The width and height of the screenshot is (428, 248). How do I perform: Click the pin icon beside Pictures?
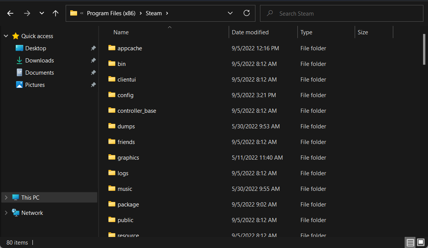point(94,85)
